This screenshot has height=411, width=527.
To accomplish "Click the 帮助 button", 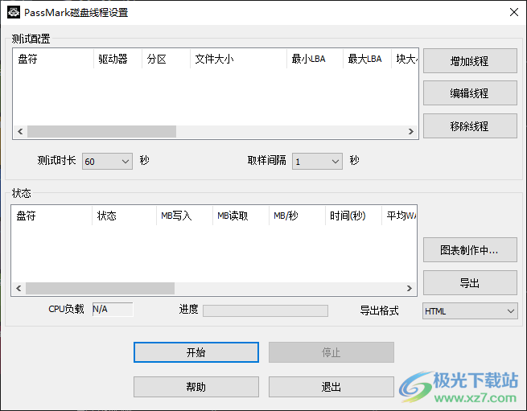I will pos(196,387).
